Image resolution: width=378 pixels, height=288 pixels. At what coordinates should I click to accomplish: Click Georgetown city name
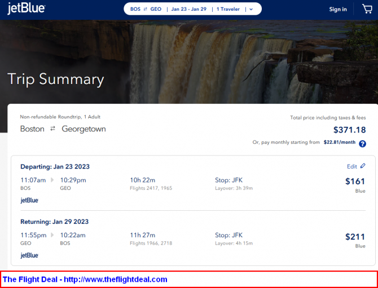coord(83,129)
